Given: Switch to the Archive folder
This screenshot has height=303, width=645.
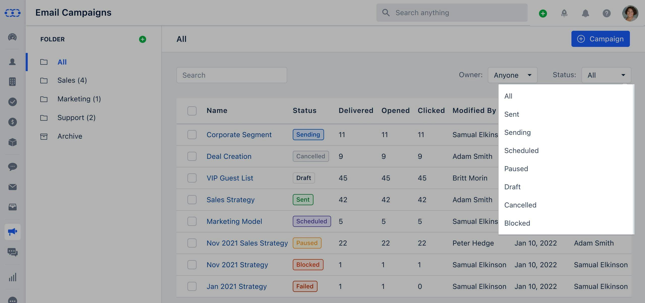Looking at the screenshot, I should point(70,136).
